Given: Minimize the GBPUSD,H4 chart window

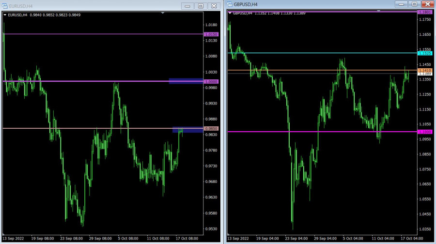Looking at the screenshot, I should 401,4.
